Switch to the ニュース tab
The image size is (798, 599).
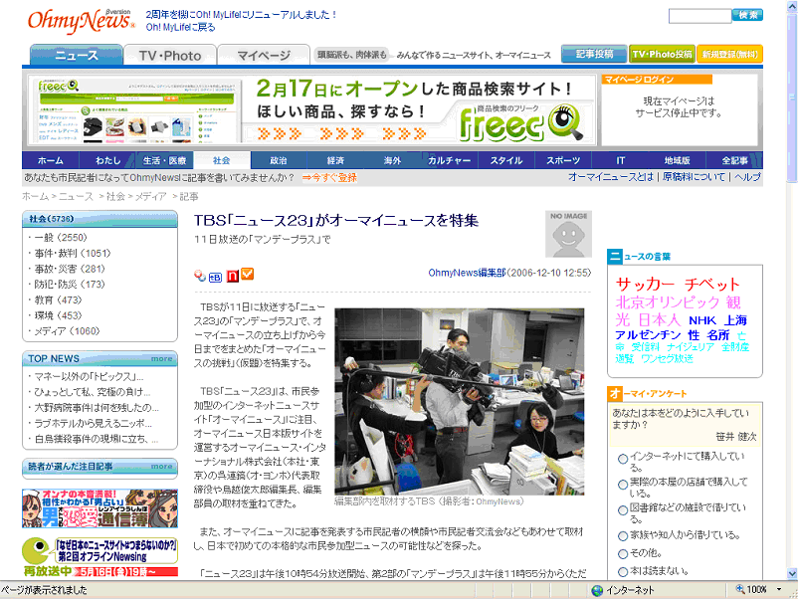tap(77, 55)
